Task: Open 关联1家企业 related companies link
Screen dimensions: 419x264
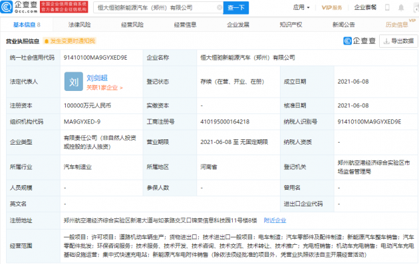Action: tap(104, 88)
